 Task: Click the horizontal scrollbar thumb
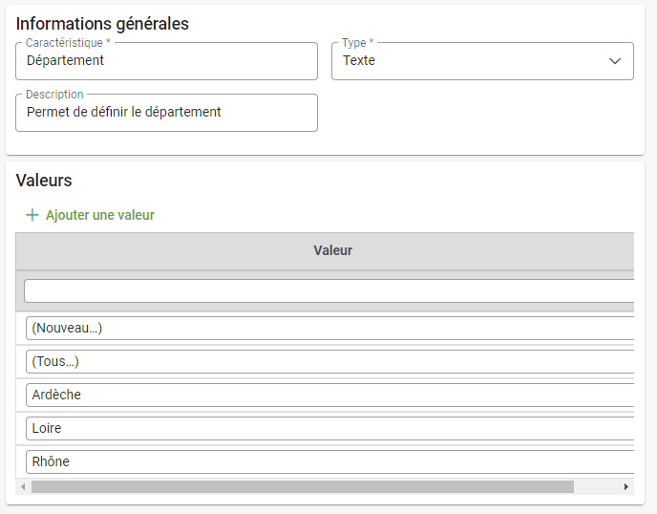(302, 486)
